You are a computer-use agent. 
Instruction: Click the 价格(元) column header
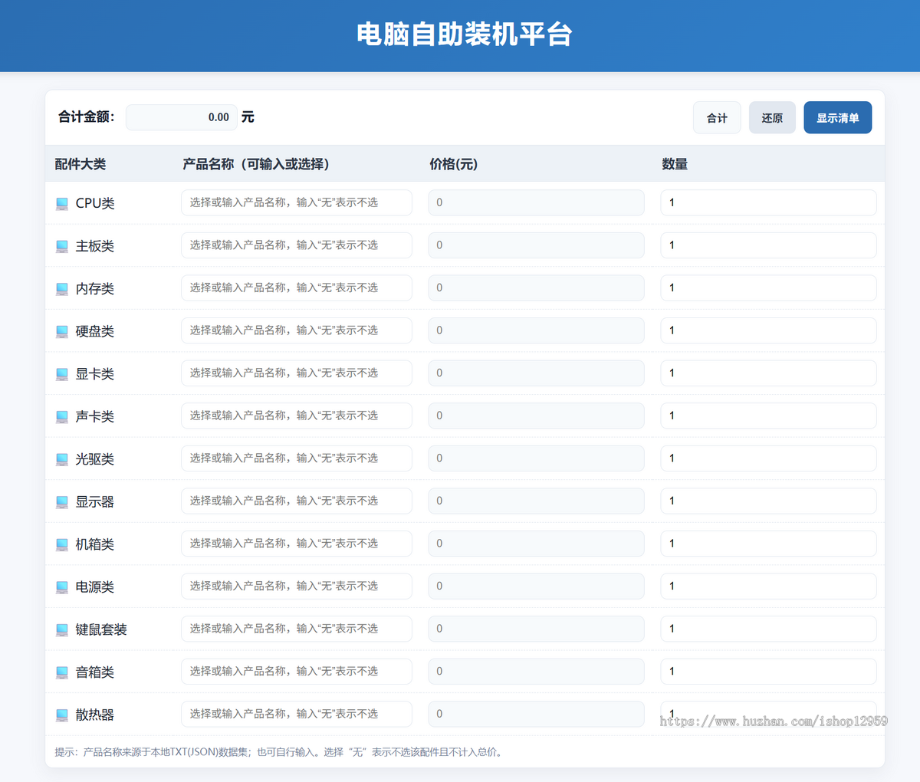tap(454, 164)
